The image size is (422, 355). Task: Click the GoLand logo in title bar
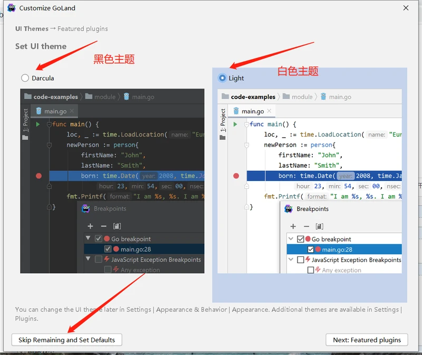coord(11,8)
